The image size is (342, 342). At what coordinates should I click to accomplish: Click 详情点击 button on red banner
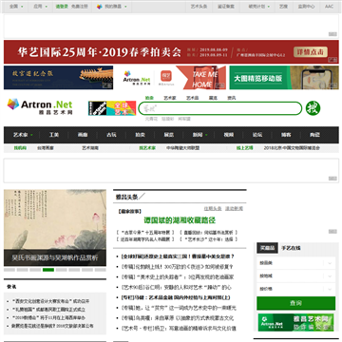point(311,52)
